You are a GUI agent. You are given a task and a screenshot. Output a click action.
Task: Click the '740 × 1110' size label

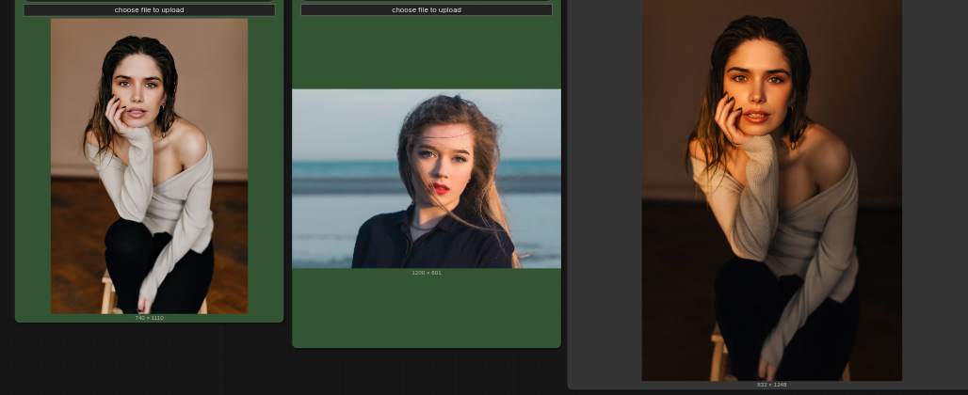pos(150,318)
